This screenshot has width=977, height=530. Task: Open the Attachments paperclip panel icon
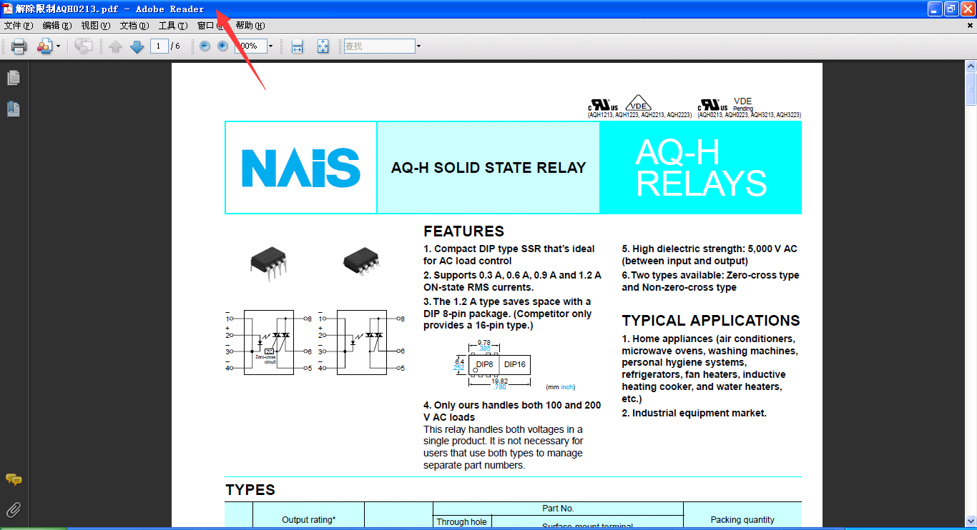point(14,510)
